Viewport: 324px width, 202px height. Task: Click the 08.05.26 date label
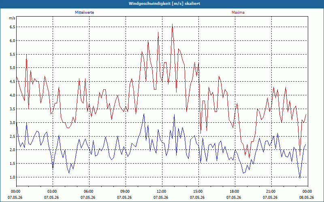(307, 197)
